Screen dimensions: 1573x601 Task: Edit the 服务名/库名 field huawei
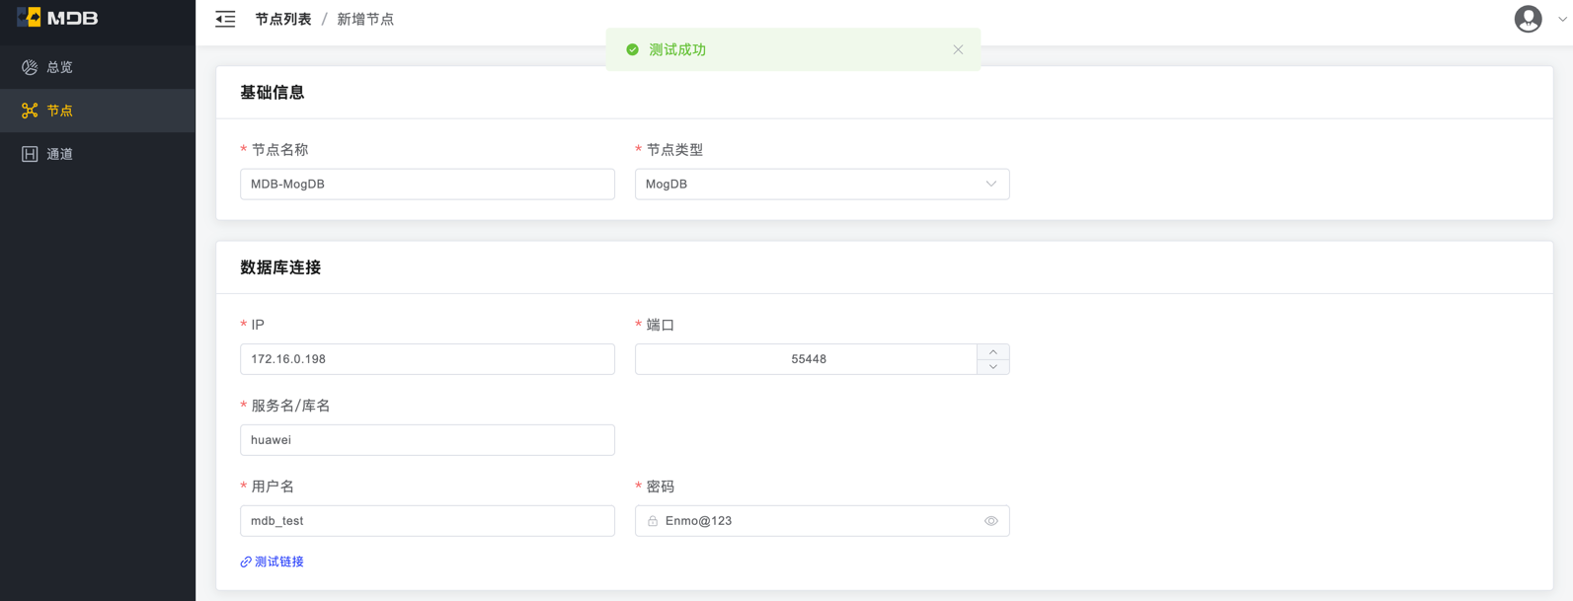pyautogui.click(x=428, y=440)
